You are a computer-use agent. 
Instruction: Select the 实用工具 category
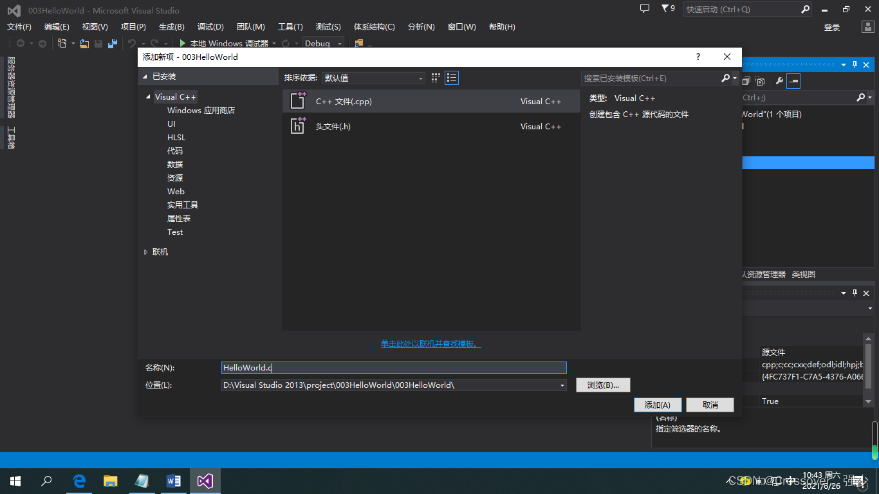coord(183,205)
